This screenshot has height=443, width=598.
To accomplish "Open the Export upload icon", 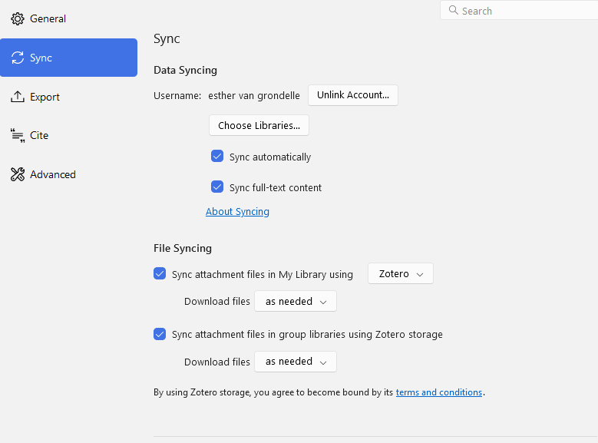I will tap(18, 97).
